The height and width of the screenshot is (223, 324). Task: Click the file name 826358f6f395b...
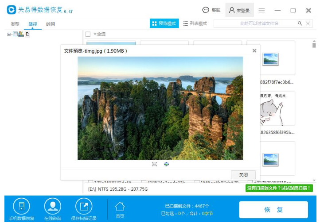[x=277, y=132]
